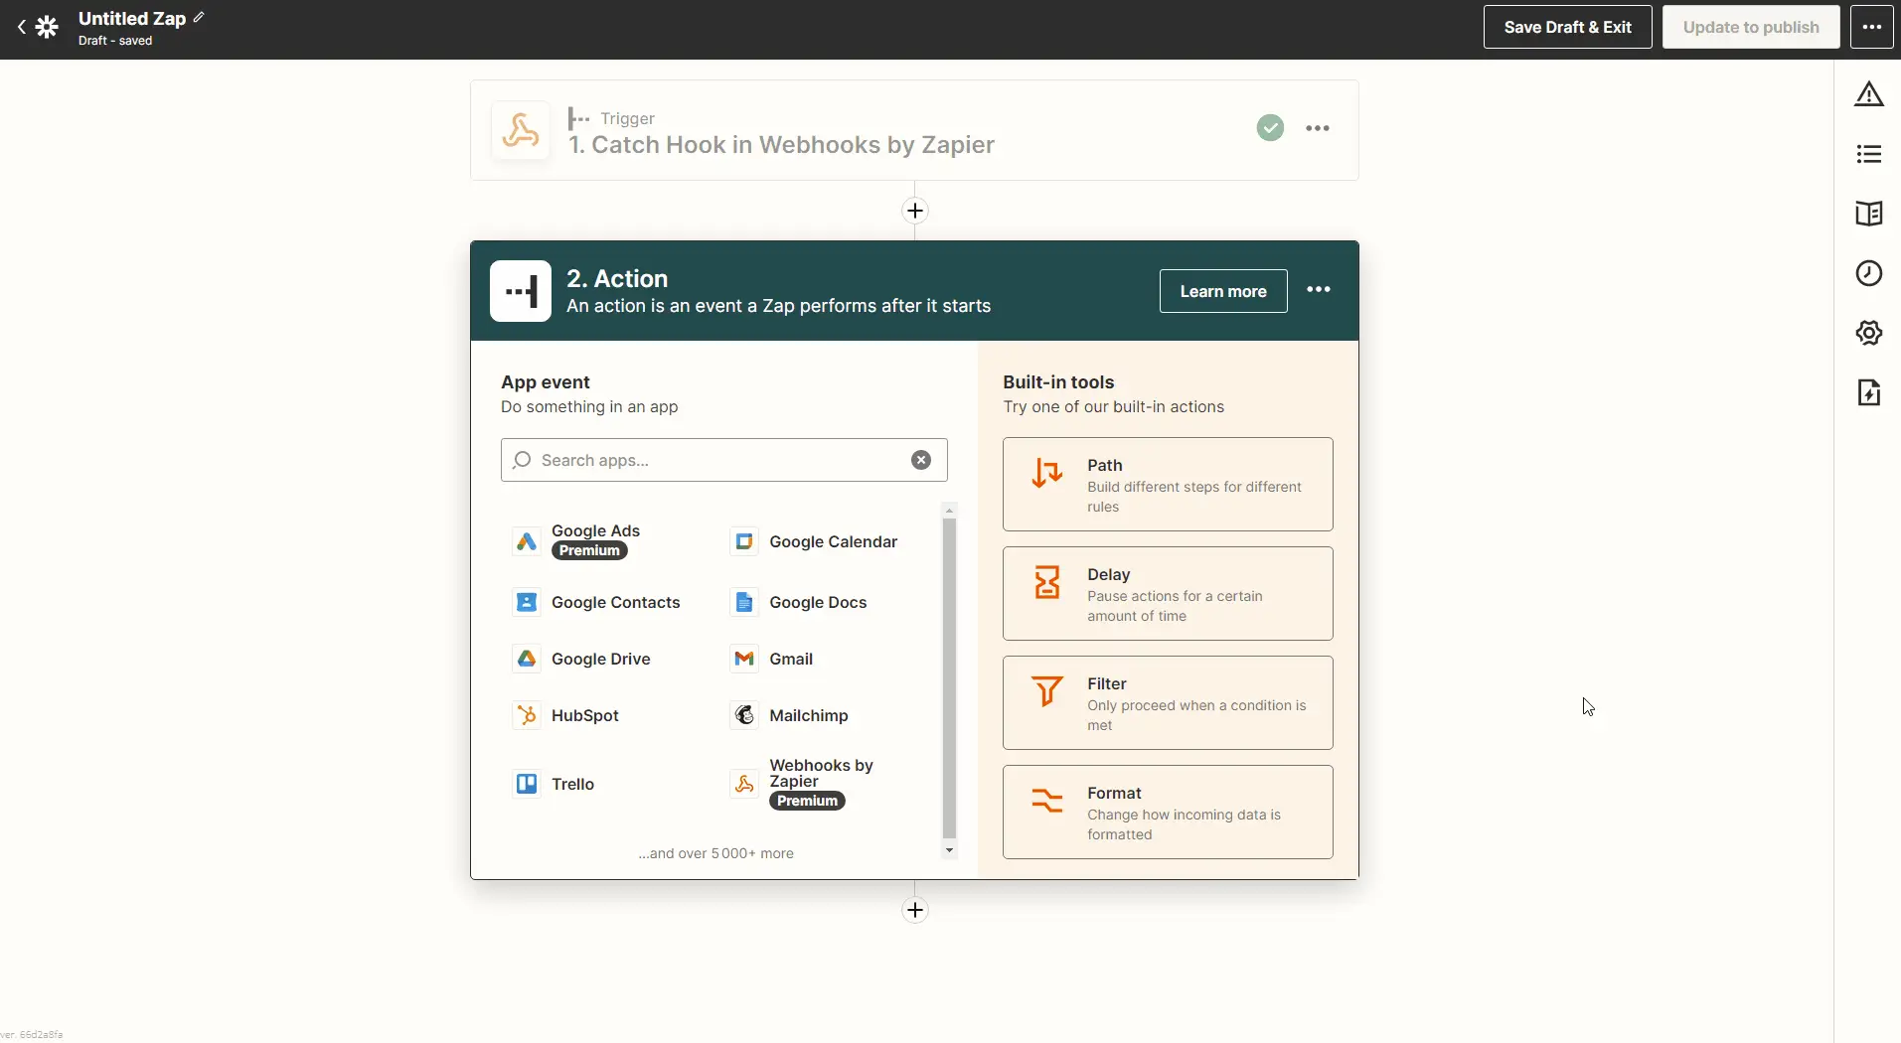Screen dimensions: 1901x1043
Task: Open the Zap history clock panel
Action: (1869, 273)
